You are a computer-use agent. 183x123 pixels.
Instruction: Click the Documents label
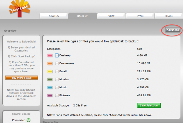[67, 63]
